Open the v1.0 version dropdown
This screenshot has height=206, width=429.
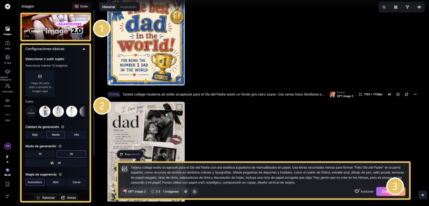[x=29, y=36]
